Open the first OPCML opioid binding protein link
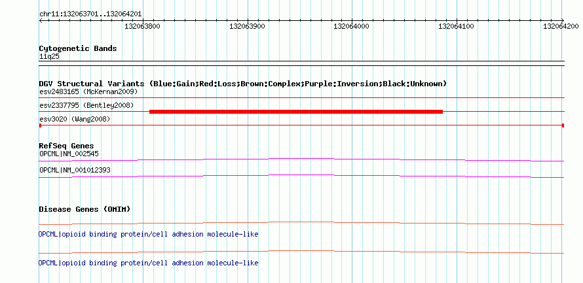 coord(148,235)
